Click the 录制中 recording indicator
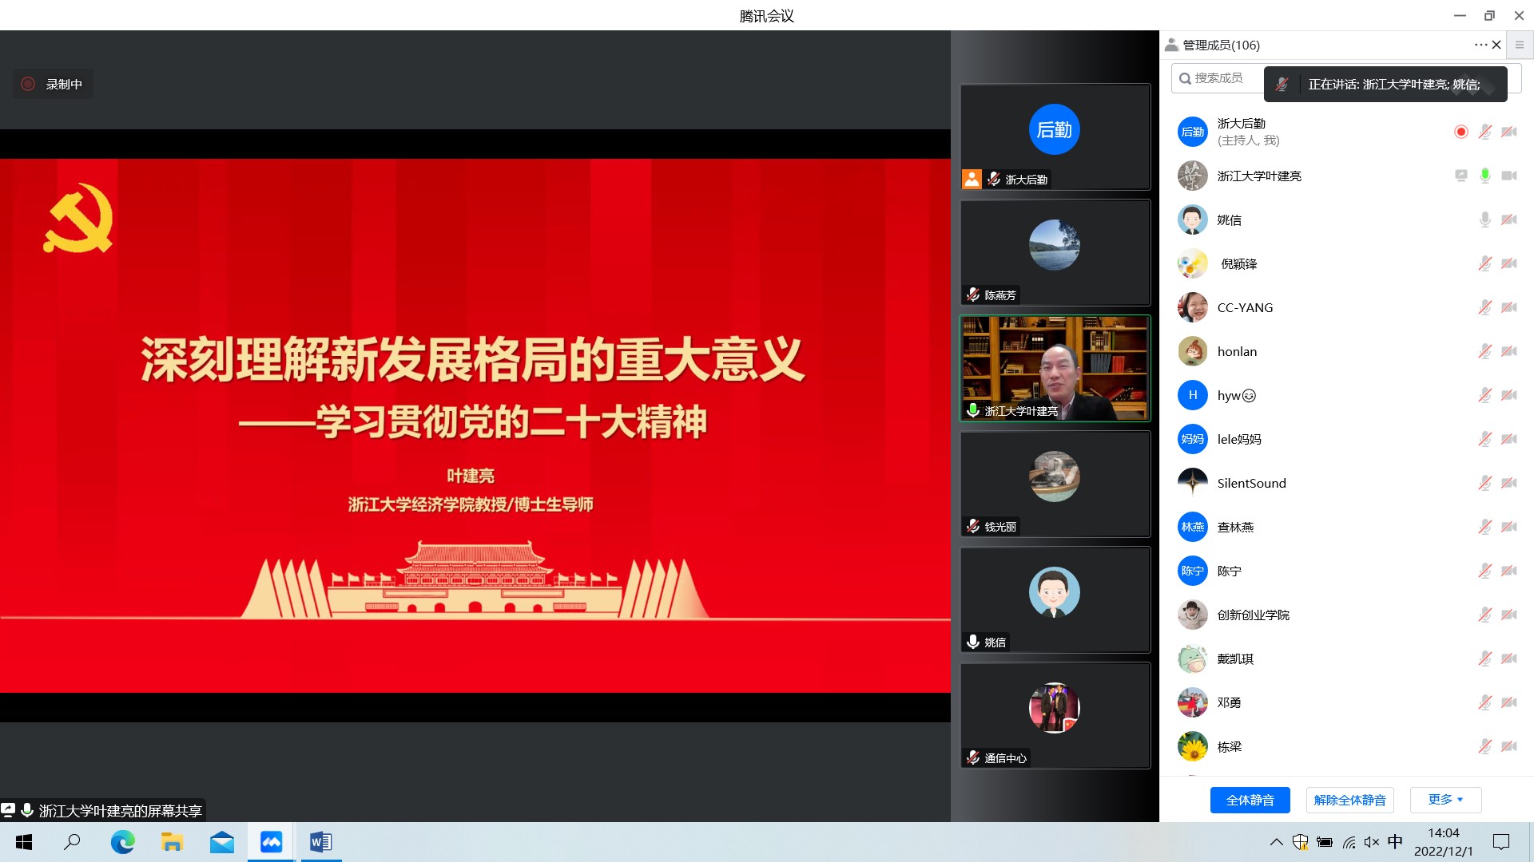 click(x=53, y=84)
